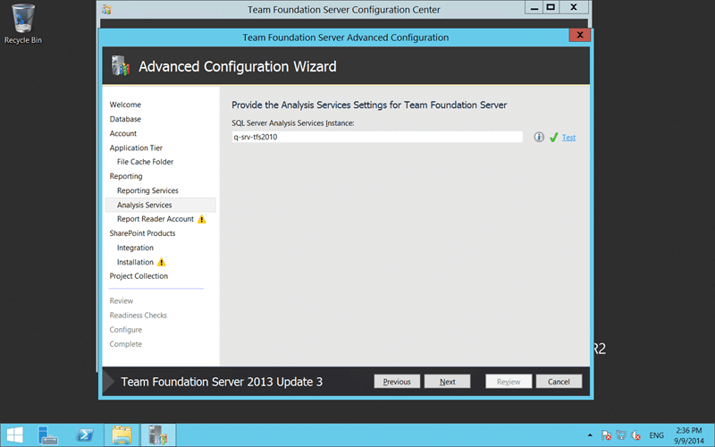
Task: Open File Explorer from the taskbar
Action: 122,435
